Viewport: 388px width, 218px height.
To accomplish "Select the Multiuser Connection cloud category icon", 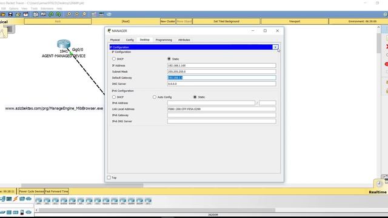I will coord(28,199).
